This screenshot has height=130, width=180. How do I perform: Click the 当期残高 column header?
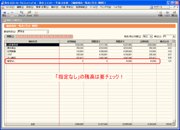[x=144, y=41]
